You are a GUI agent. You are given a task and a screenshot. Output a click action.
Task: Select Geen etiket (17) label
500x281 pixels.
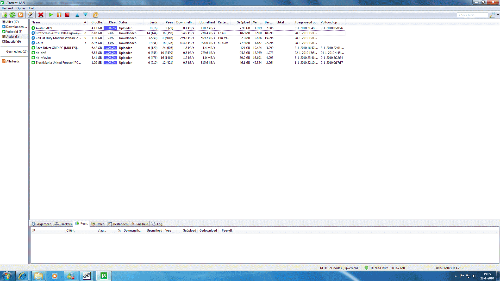[x=17, y=52]
